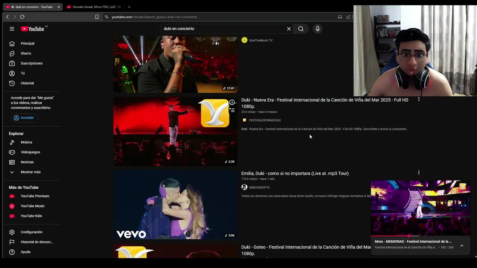Sign in with the Acceder button
Viewport: 477px width, 268px height.
pos(24,118)
